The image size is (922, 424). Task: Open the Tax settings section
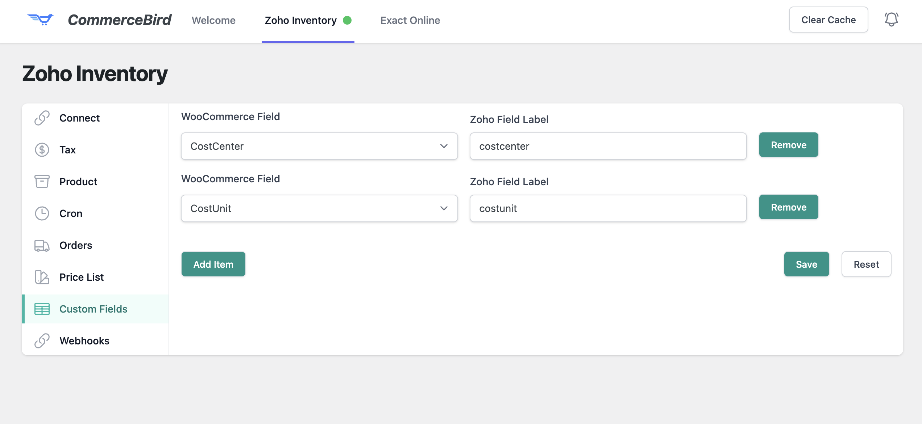click(x=96, y=150)
